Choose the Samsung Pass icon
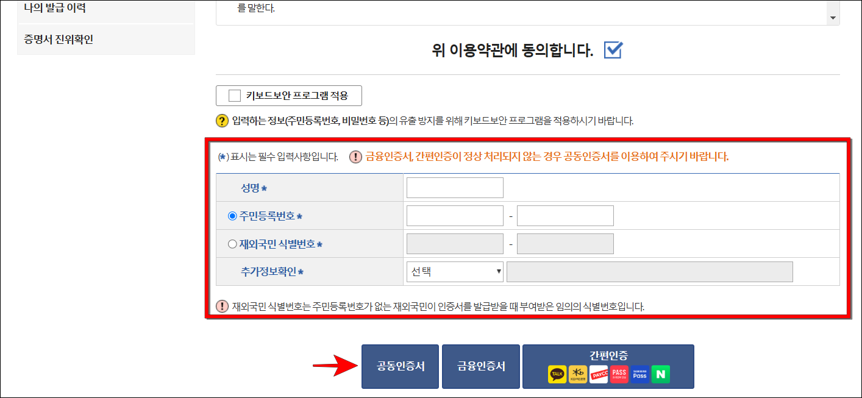Viewport: 862px width, 398px height. 640,374
